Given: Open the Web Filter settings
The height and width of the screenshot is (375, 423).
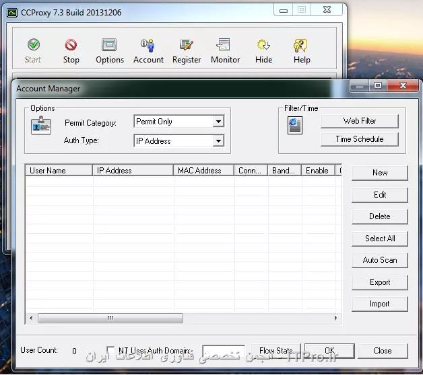Looking at the screenshot, I should (x=360, y=121).
